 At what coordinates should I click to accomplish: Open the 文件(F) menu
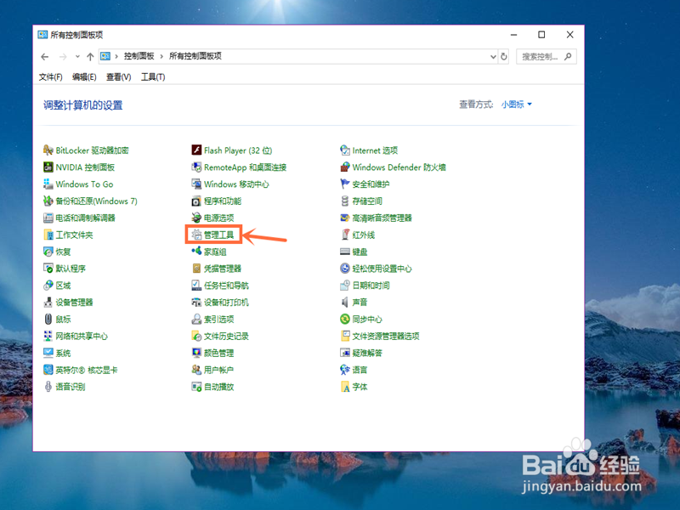pos(51,77)
